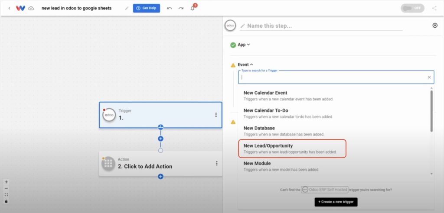This screenshot has width=444, height=213.
Task: Close the step configuration panel
Action: click(x=435, y=26)
